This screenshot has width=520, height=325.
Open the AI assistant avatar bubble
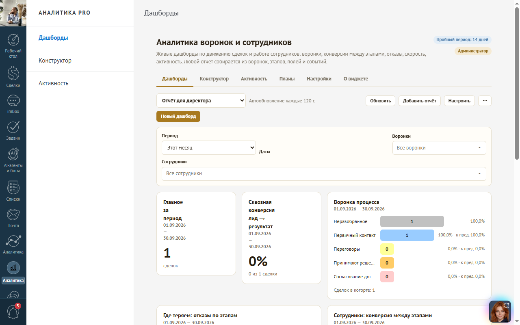click(x=500, y=312)
